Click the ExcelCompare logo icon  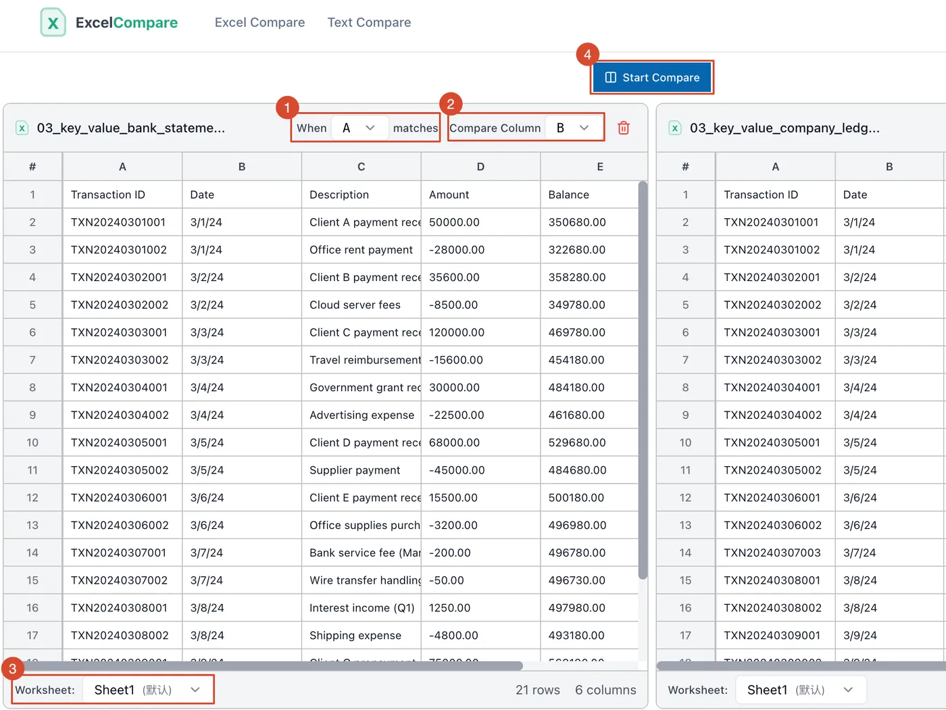click(x=53, y=22)
